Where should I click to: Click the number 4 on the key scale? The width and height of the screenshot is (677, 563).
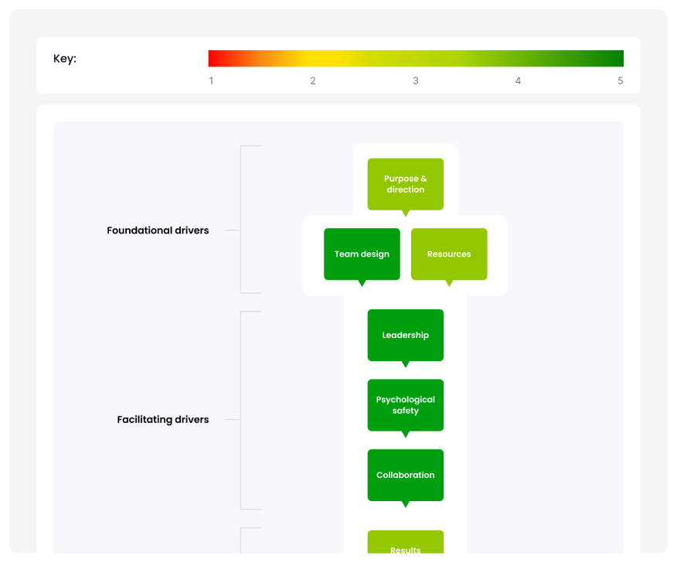(x=518, y=80)
